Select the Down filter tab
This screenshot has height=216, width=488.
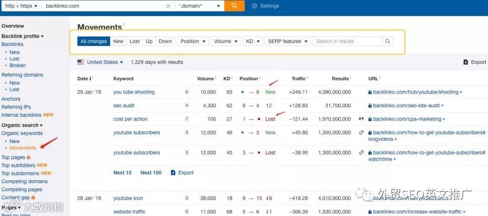tap(165, 41)
